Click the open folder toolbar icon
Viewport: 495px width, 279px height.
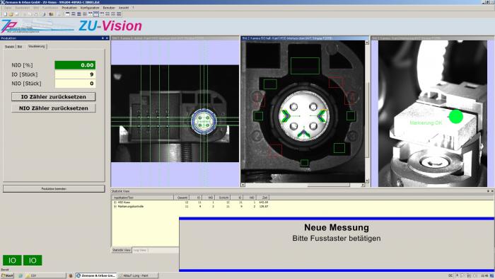[x=11, y=14]
